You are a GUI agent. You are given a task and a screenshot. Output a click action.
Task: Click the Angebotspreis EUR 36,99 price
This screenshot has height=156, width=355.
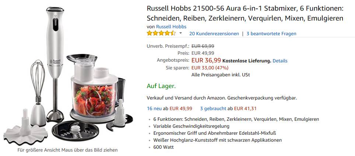(206, 60)
